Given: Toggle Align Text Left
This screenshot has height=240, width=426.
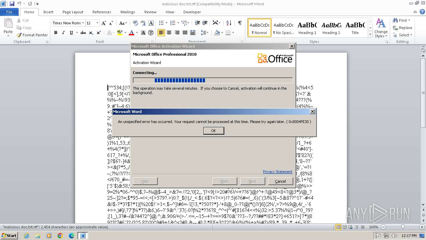Looking at the screenshot, I should (x=161, y=33).
